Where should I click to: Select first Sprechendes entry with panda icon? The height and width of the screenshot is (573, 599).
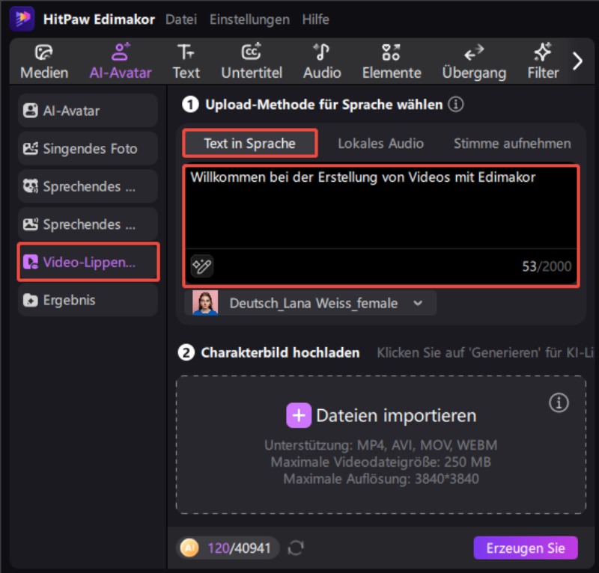[x=88, y=186]
